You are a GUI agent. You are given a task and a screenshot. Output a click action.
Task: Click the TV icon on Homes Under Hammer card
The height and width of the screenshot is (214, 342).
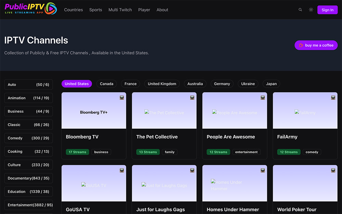click(x=263, y=170)
